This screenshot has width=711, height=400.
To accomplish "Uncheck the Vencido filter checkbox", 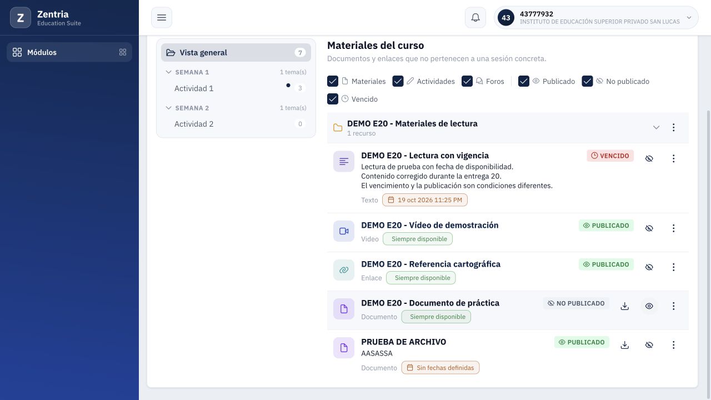I will 333,99.
